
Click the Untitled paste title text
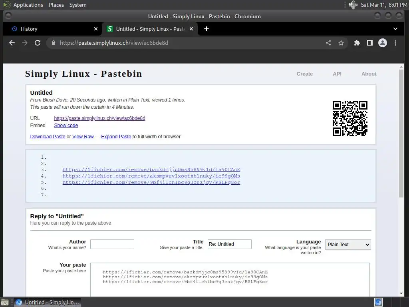point(41,93)
